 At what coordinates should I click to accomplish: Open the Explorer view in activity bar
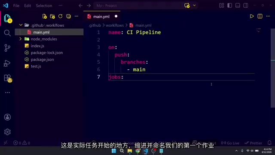[7, 18]
